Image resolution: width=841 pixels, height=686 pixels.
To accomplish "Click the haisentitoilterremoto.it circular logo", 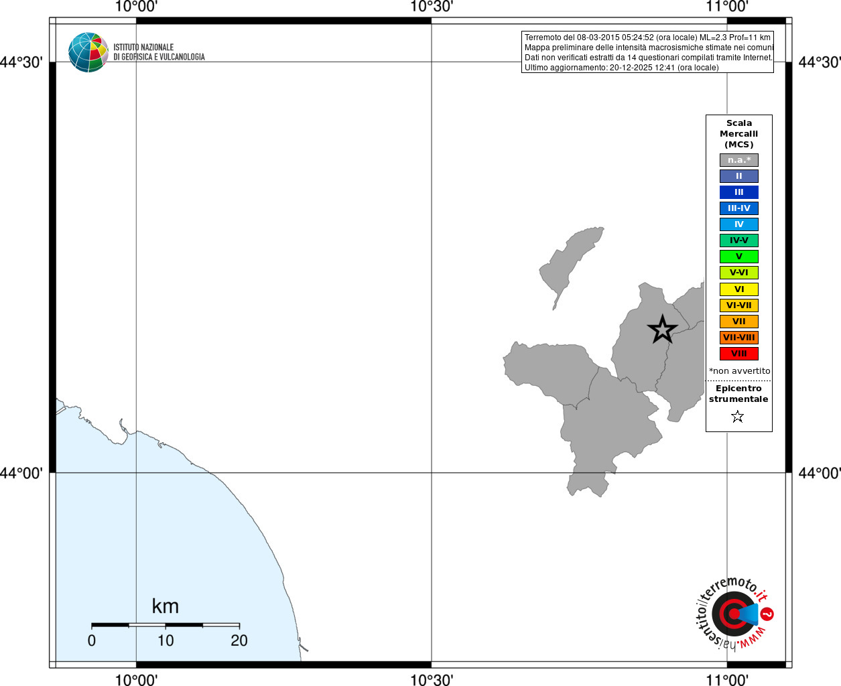I will pyautogui.click(x=734, y=614).
